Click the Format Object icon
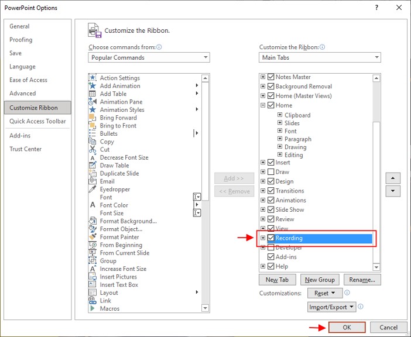Viewport: 411px width, 337px height. coord(93,229)
